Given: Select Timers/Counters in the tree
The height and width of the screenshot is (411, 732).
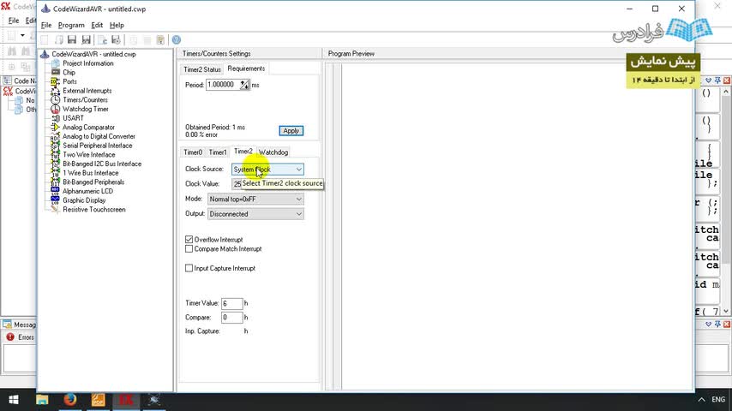Looking at the screenshot, I should pos(85,100).
